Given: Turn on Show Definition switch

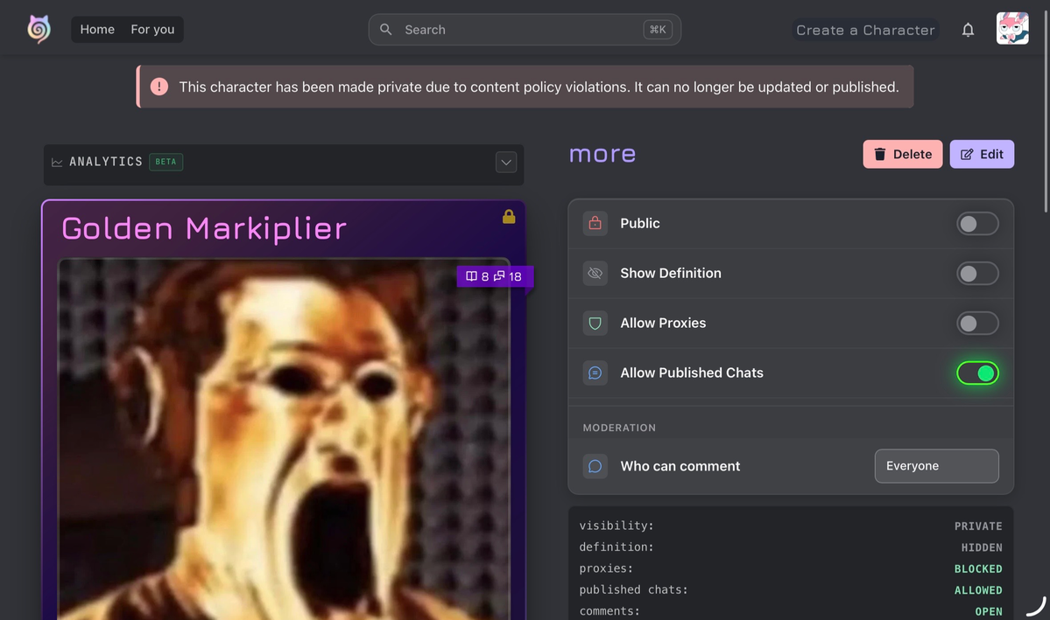Looking at the screenshot, I should click(x=977, y=273).
